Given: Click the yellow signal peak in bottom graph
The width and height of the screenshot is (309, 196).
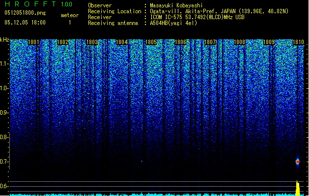Looking at the screenshot, I should [x=298, y=188].
